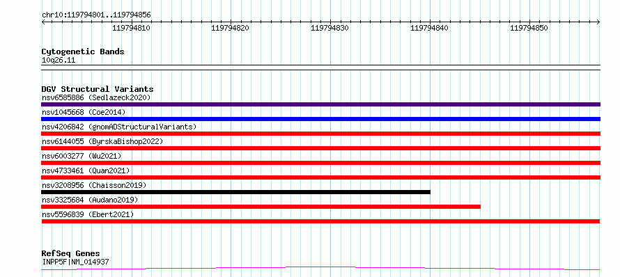This screenshot has height=277, width=620.
Task: Click ruler position 119794810
Action: click(x=131, y=28)
